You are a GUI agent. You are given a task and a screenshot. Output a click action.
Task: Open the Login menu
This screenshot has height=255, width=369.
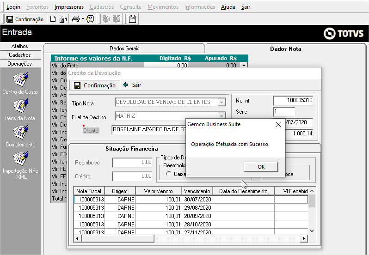[13, 7]
